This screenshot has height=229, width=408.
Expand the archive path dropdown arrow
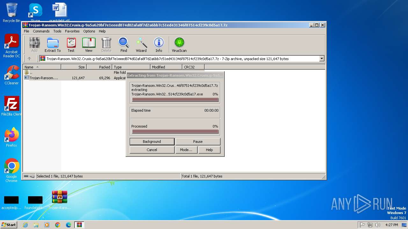click(322, 59)
